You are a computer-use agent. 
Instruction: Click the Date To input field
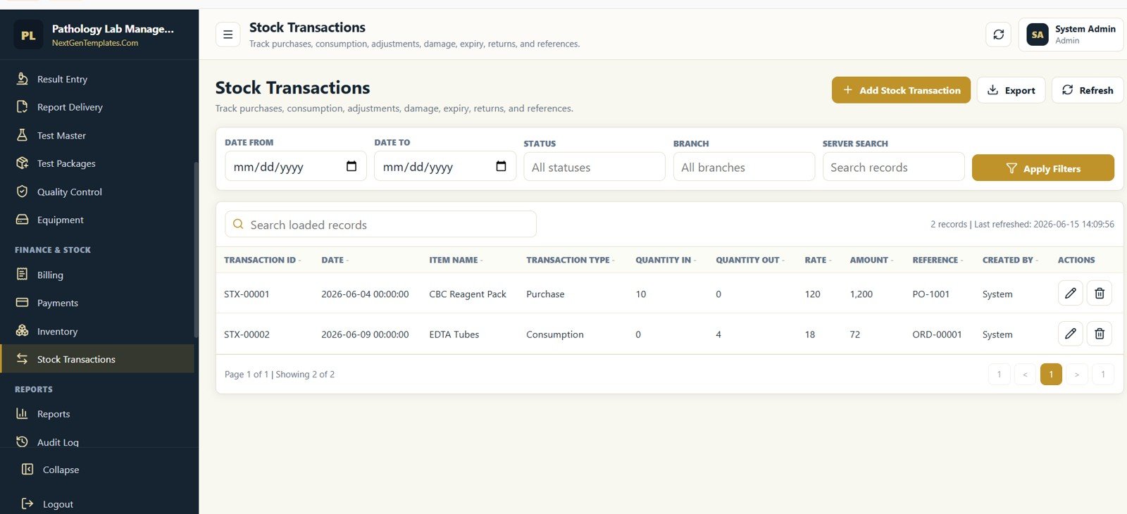tap(445, 166)
